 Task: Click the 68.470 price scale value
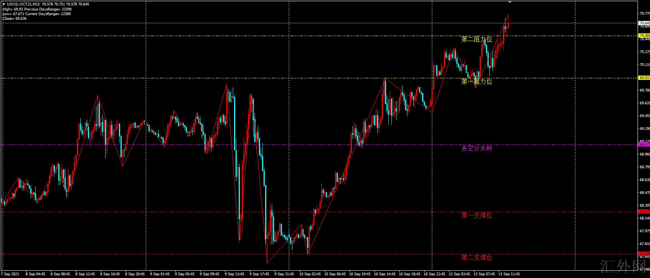tap(644, 193)
